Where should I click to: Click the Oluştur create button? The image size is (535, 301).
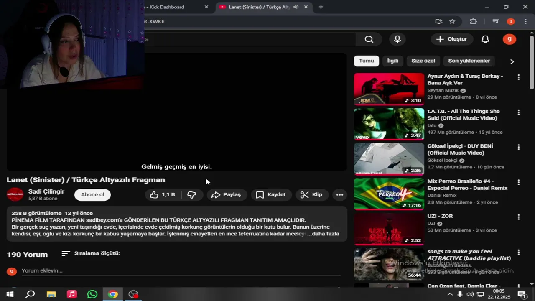click(452, 39)
